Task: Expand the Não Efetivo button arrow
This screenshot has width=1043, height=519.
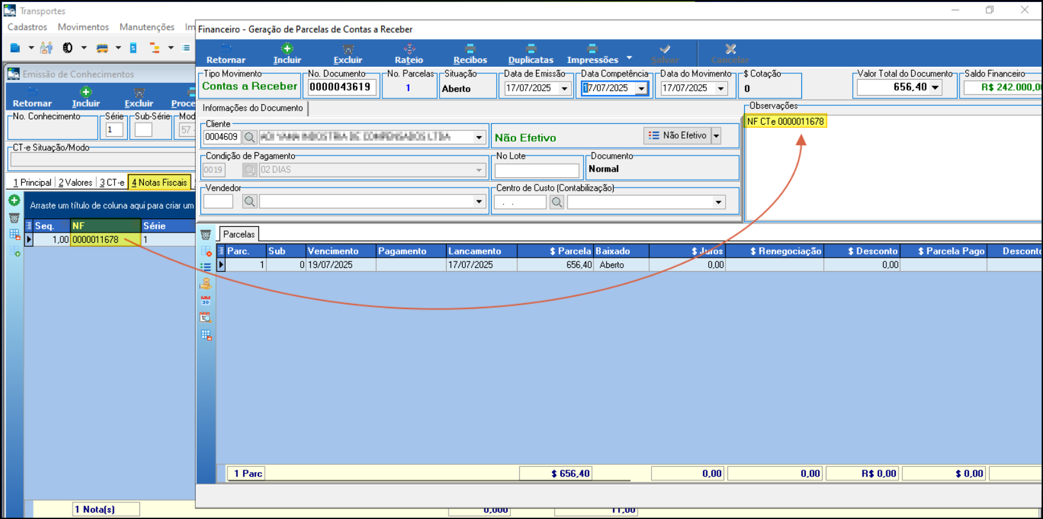Action: click(x=716, y=136)
